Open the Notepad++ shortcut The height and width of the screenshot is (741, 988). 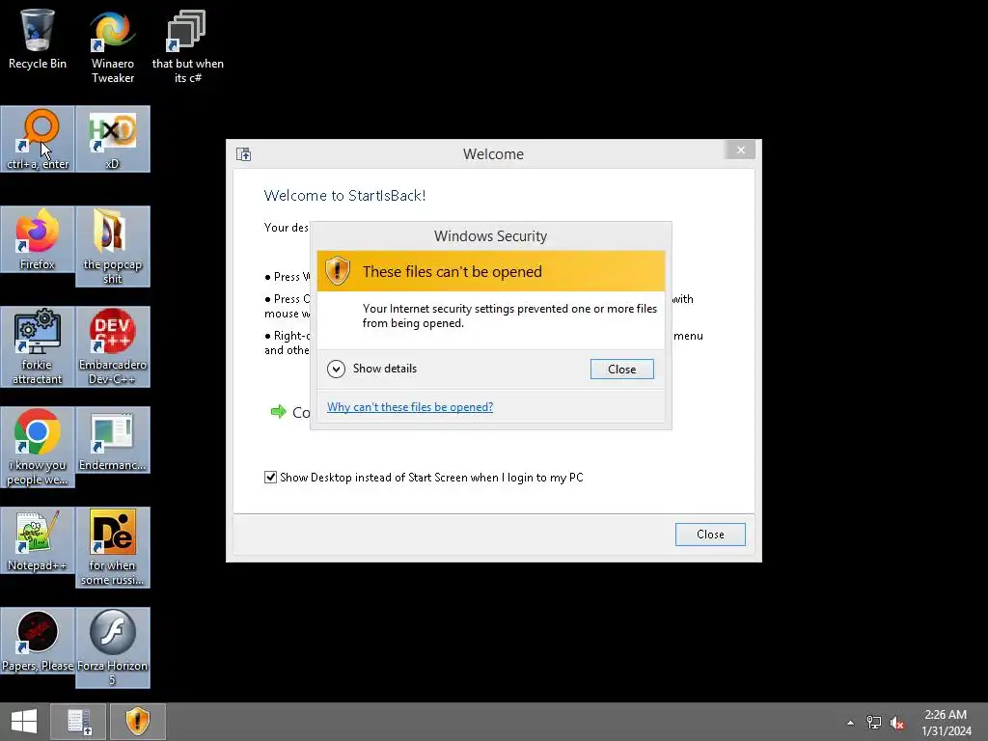pyautogui.click(x=38, y=540)
